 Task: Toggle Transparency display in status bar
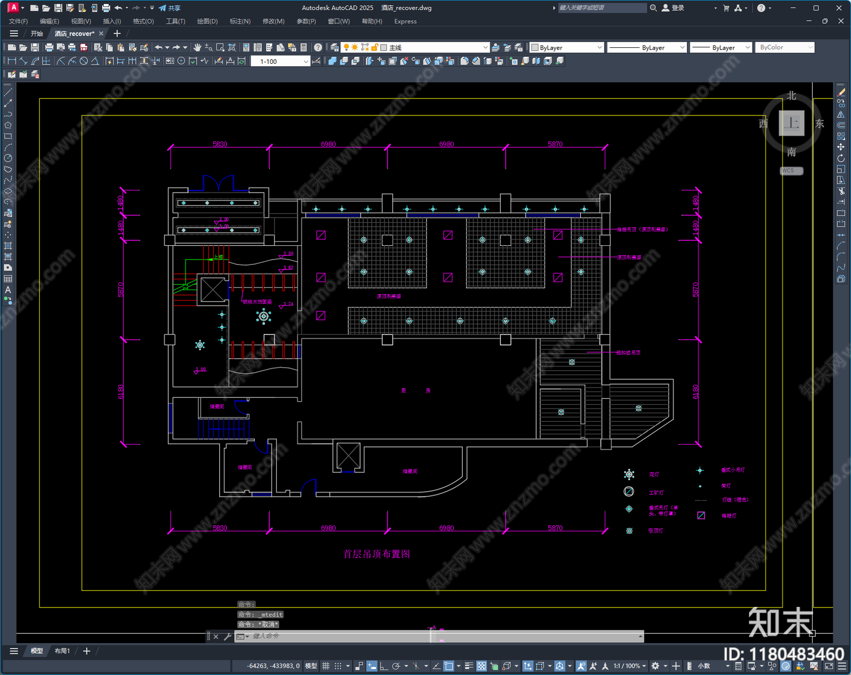click(481, 666)
